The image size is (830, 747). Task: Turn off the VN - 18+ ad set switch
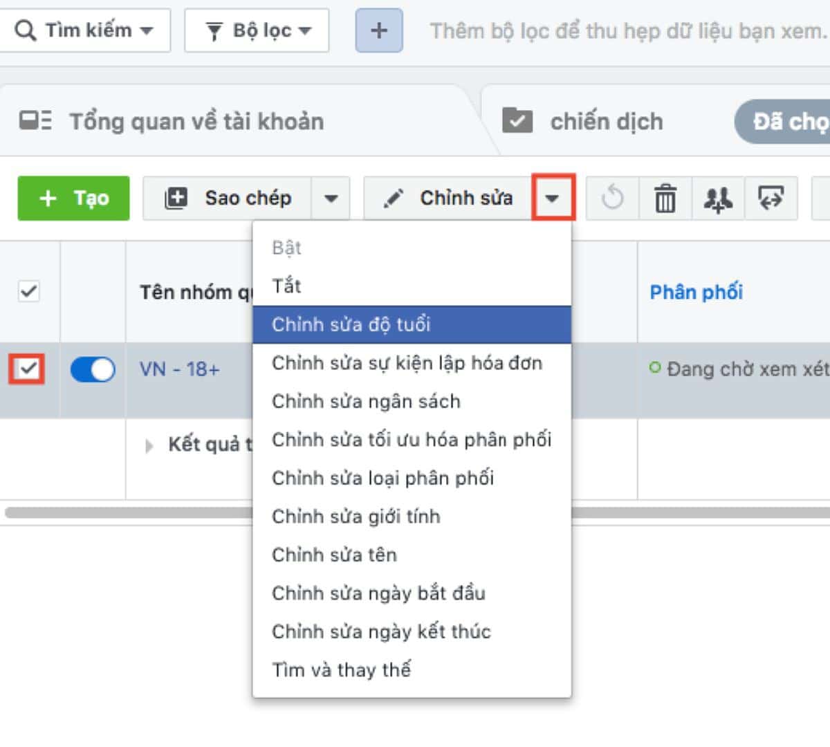tap(93, 369)
